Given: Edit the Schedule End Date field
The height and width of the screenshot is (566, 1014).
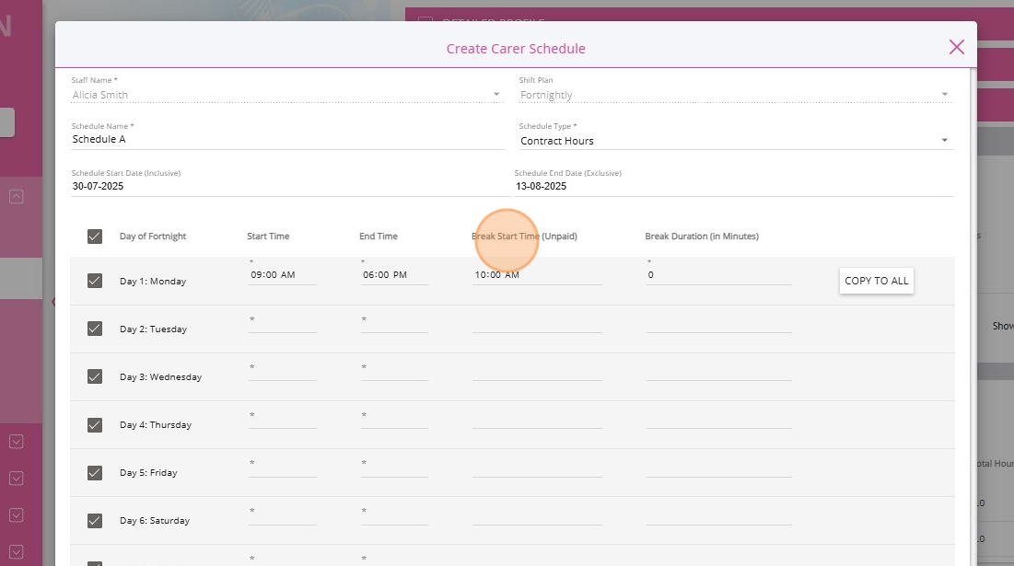Looking at the screenshot, I should click(734, 186).
